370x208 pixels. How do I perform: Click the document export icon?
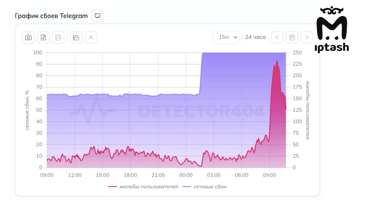(x=43, y=38)
